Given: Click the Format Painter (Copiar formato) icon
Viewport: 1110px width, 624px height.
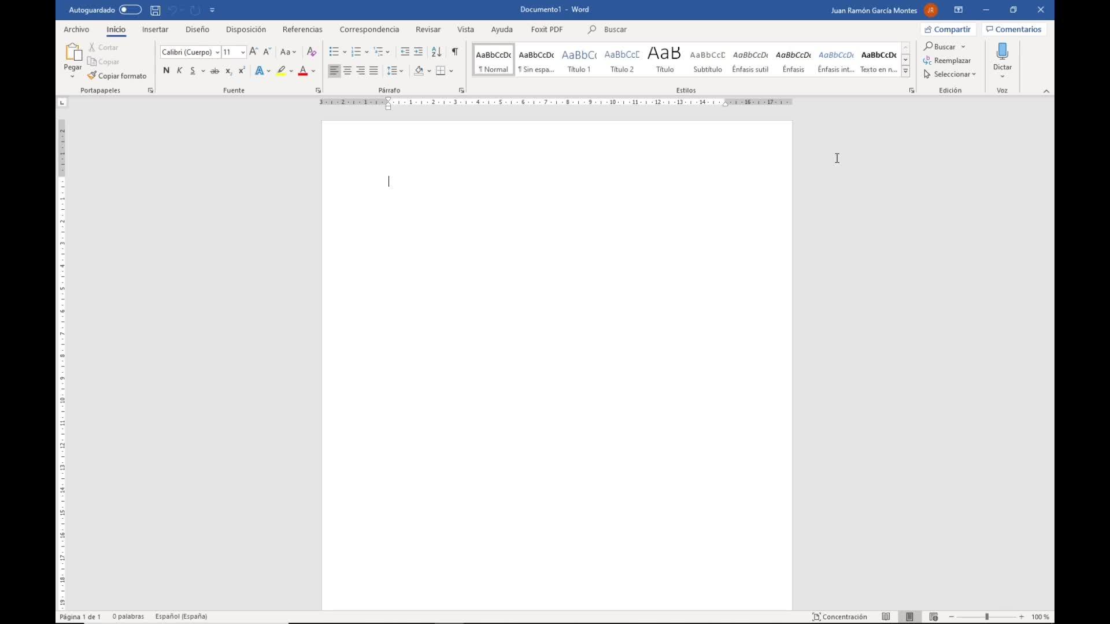Looking at the screenshot, I should pos(92,76).
